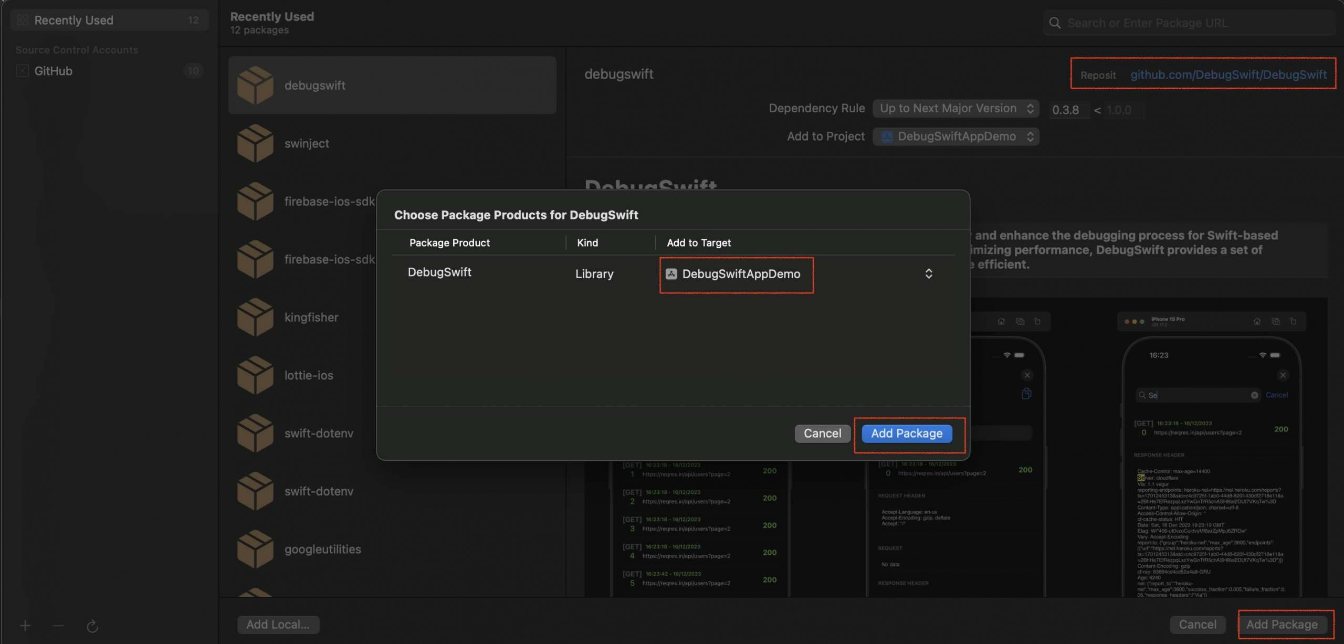Click the plus icon to add an account
The image size is (1344, 644).
(x=25, y=626)
